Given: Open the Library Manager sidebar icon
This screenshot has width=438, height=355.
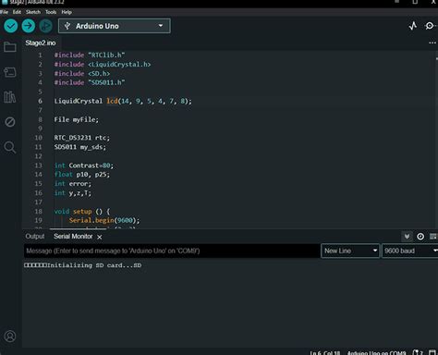Looking at the screenshot, I should pos(10,97).
